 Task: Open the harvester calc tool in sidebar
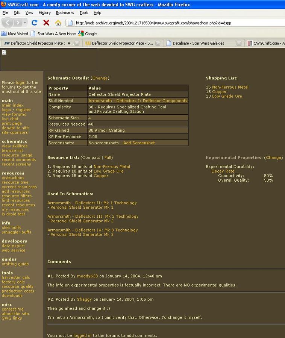point(16,277)
